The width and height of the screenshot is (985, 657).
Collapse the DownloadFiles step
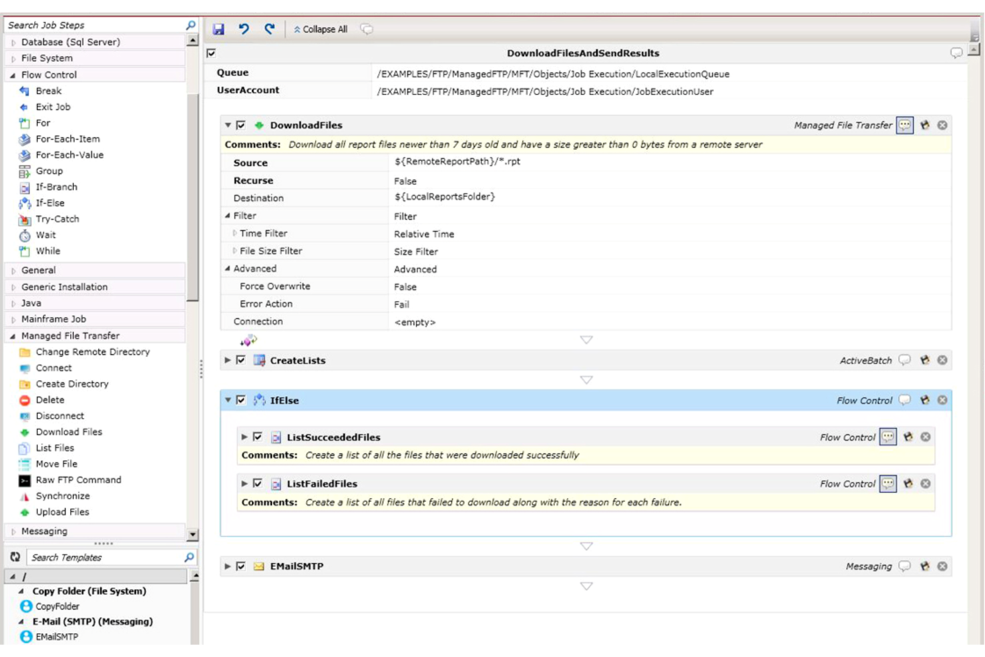pos(228,125)
